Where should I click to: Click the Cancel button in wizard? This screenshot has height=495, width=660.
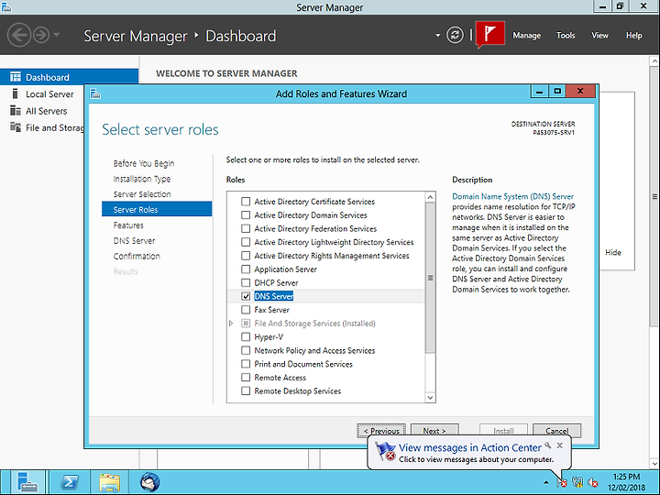557,431
